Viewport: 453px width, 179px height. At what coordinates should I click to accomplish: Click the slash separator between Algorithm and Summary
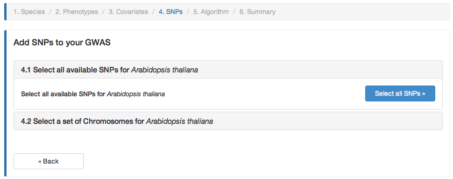(234, 12)
